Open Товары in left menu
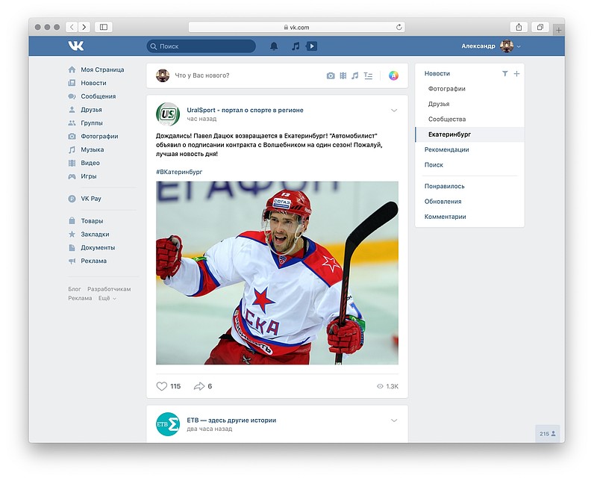594x478 pixels. coord(86,220)
